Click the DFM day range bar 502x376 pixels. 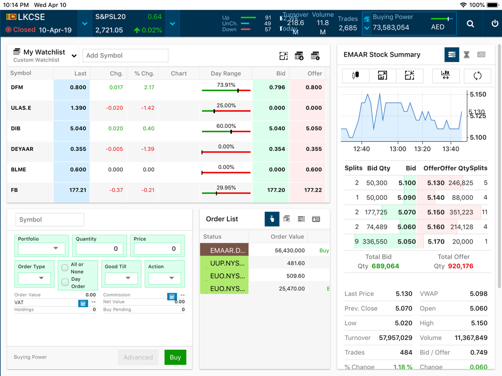click(226, 90)
